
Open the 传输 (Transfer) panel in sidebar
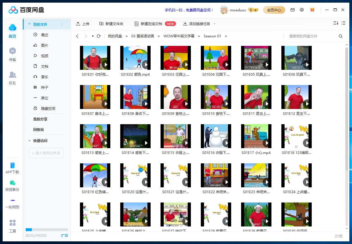click(x=13, y=54)
